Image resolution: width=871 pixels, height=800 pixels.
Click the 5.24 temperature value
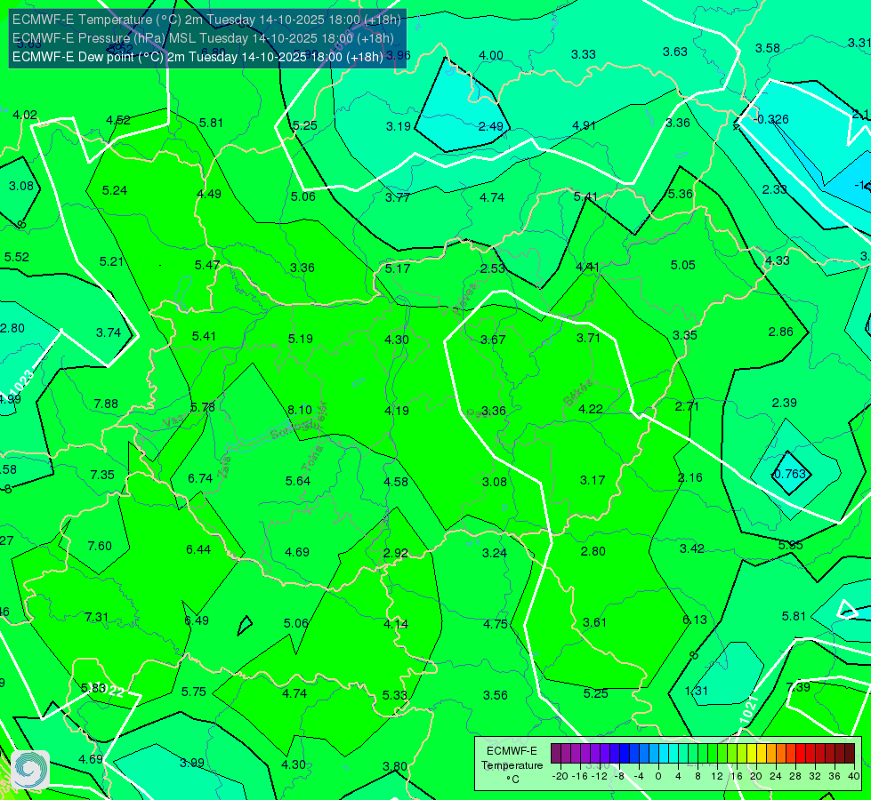[115, 190]
